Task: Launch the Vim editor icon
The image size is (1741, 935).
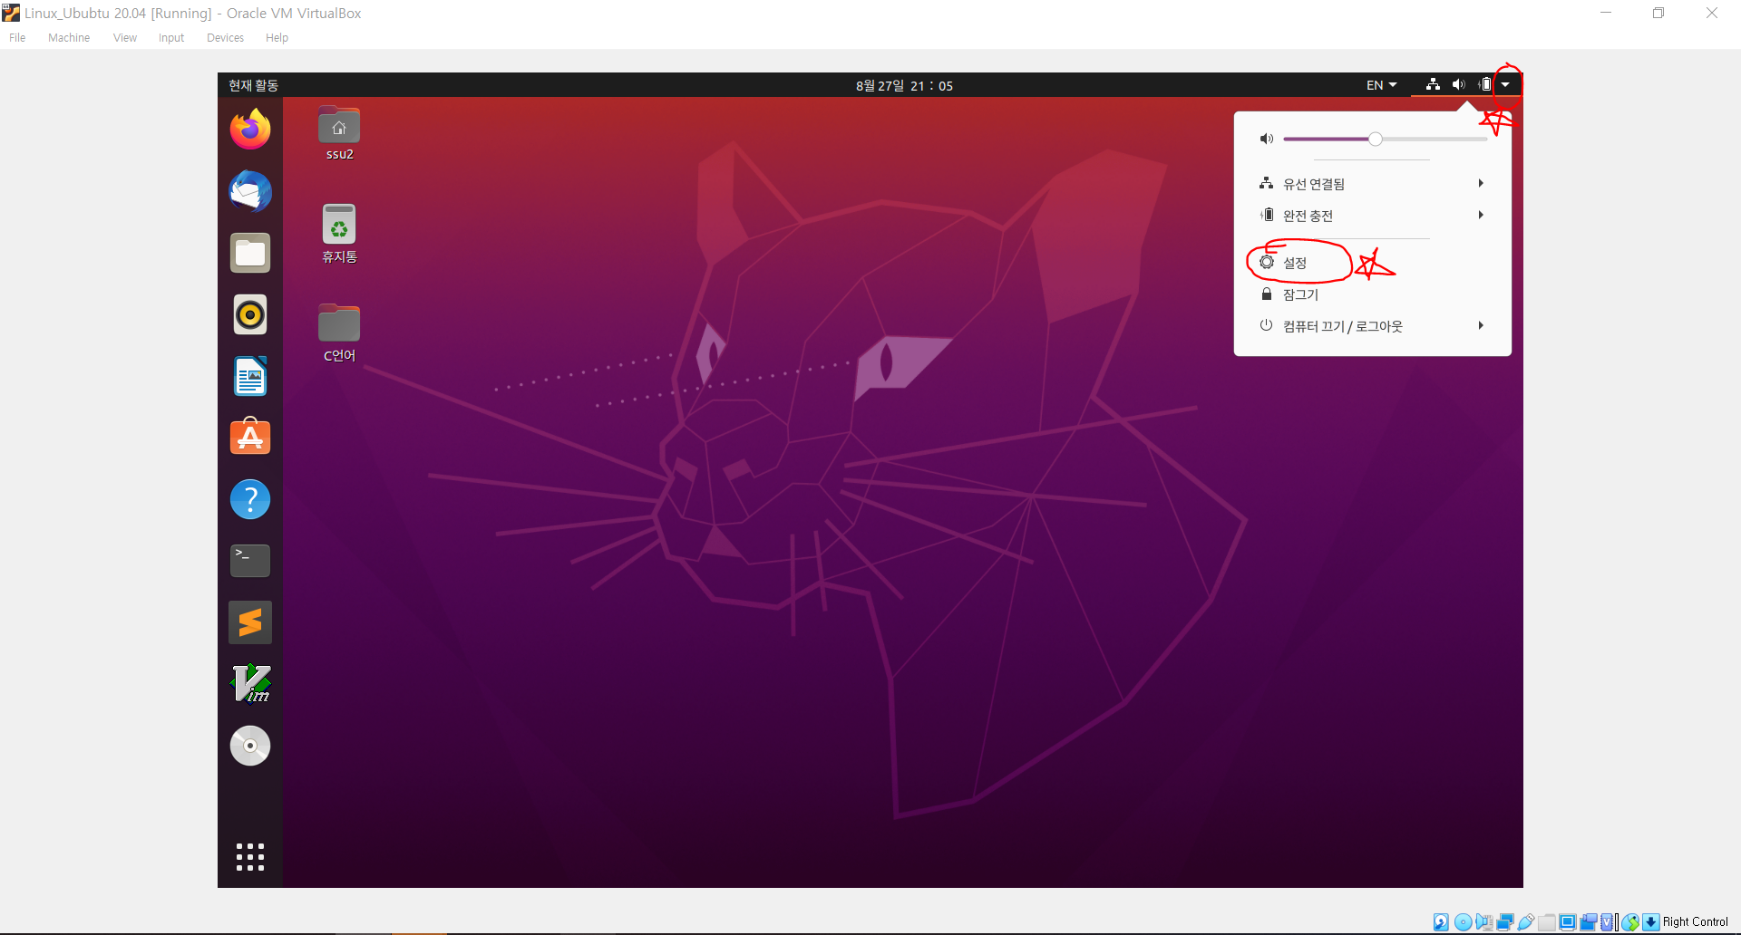Action: point(250,684)
